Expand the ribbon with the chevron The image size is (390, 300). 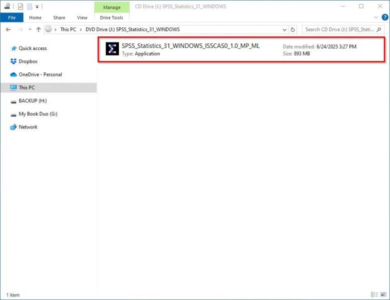click(x=375, y=17)
